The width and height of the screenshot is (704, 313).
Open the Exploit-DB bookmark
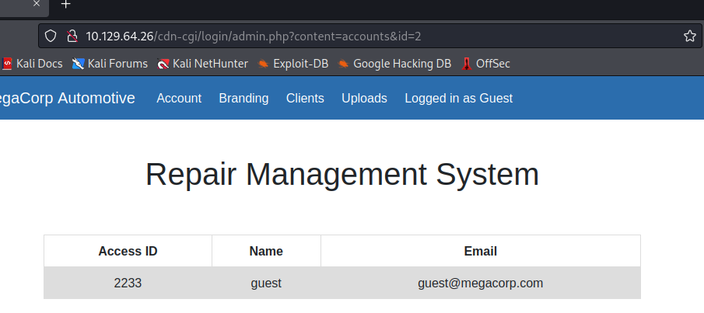click(x=293, y=64)
